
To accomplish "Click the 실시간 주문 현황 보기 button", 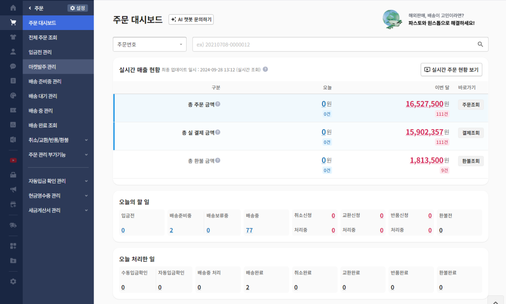I will click(451, 69).
